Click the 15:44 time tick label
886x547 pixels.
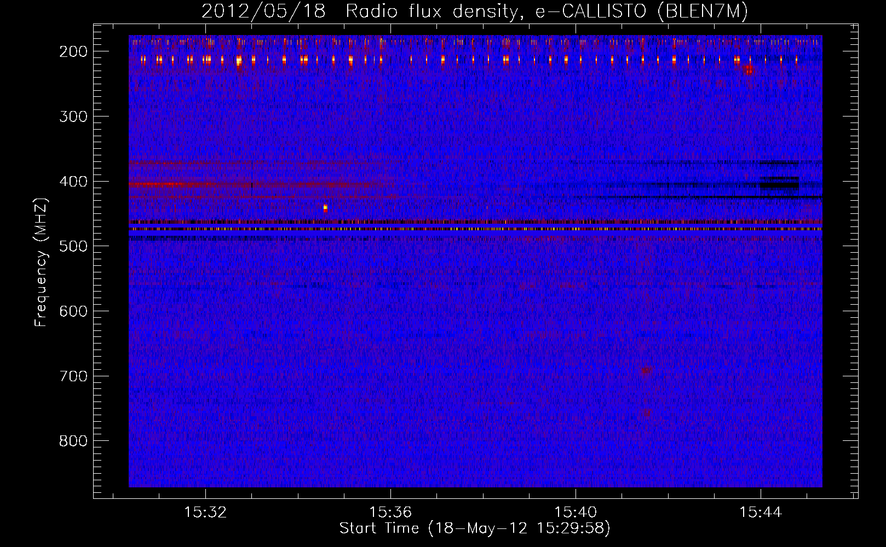pos(761,513)
